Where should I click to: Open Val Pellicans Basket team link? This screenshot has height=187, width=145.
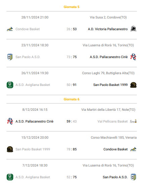[112, 122]
